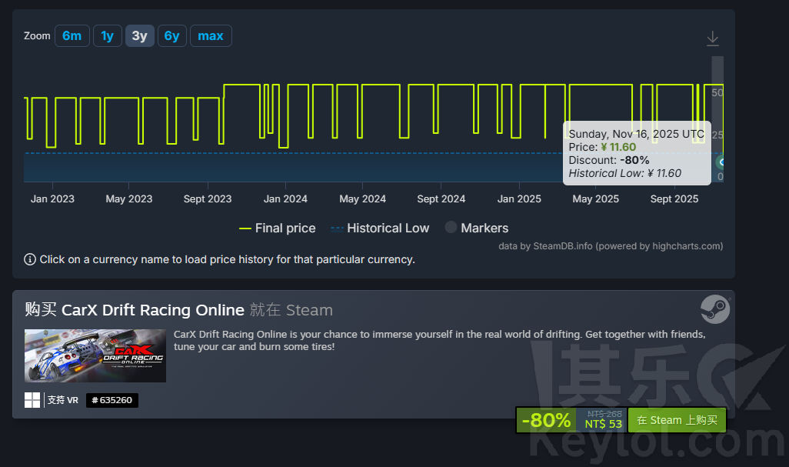Set zoom to 6m
This screenshot has height=467, width=789.
point(72,35)
